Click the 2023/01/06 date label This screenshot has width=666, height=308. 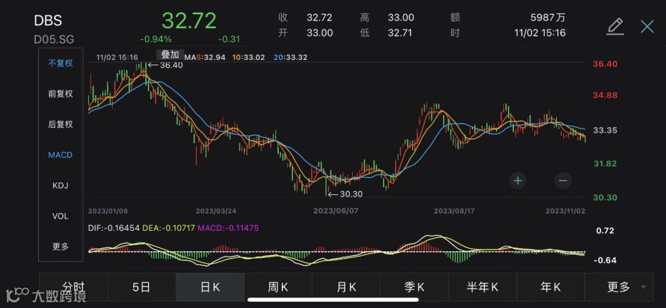tap(108, 211)
